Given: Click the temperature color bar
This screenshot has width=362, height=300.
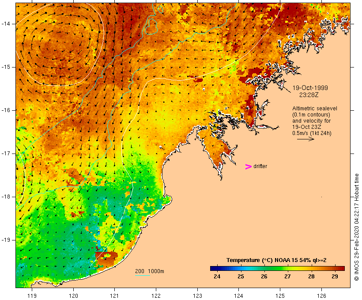Looking at the screenshot, I should click(x=277, y=268).
